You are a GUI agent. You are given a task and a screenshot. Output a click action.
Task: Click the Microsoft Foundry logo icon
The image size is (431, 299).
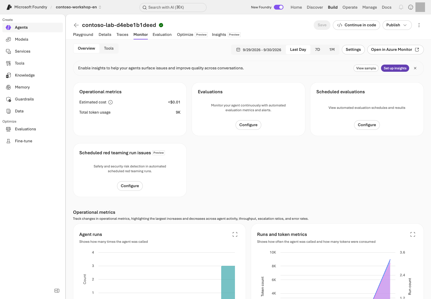pos(9,7)
